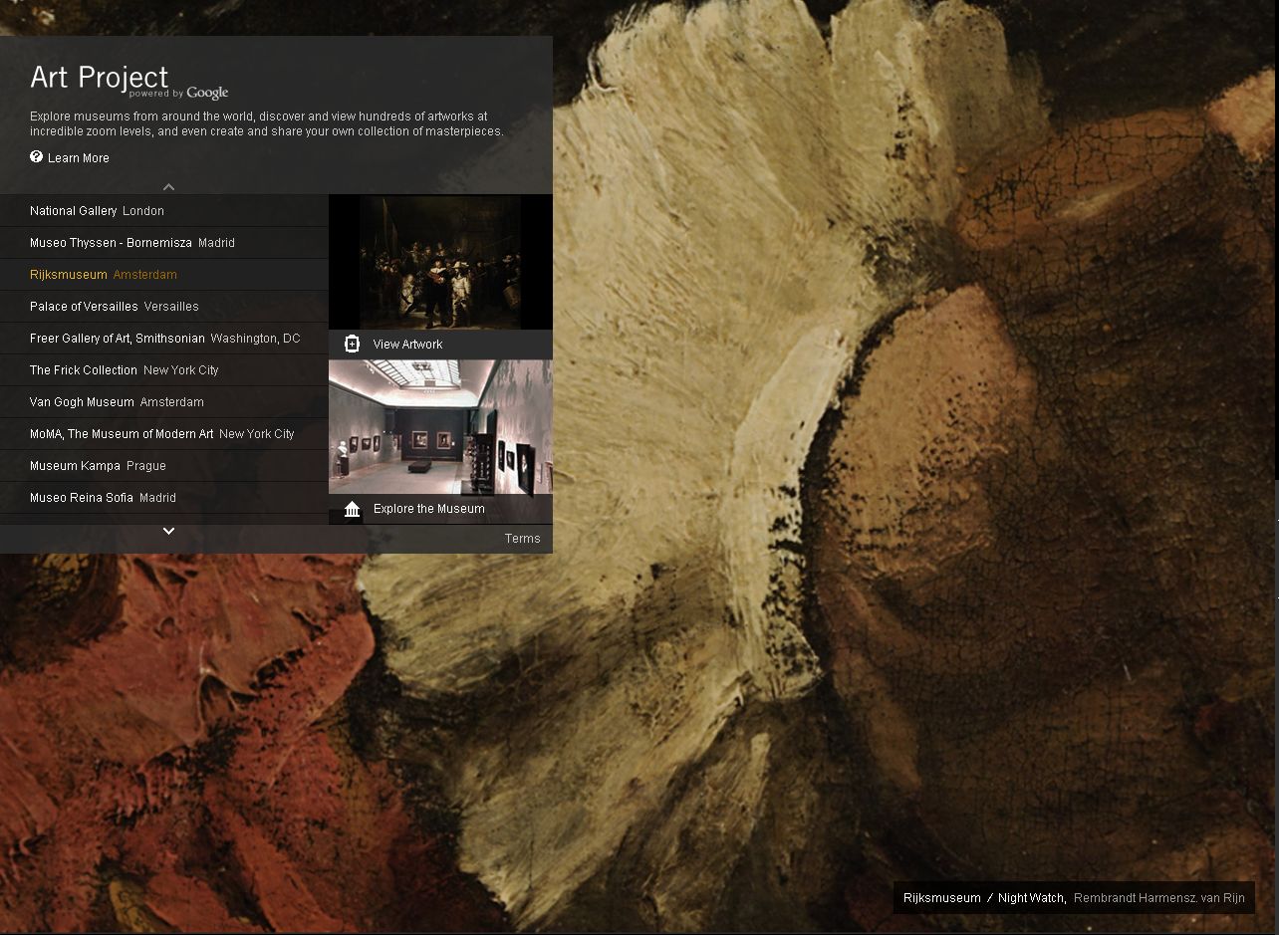Click Night Watch title in bottom caption
This screenshot has width=1279, height=935.
pos(1032,898)
